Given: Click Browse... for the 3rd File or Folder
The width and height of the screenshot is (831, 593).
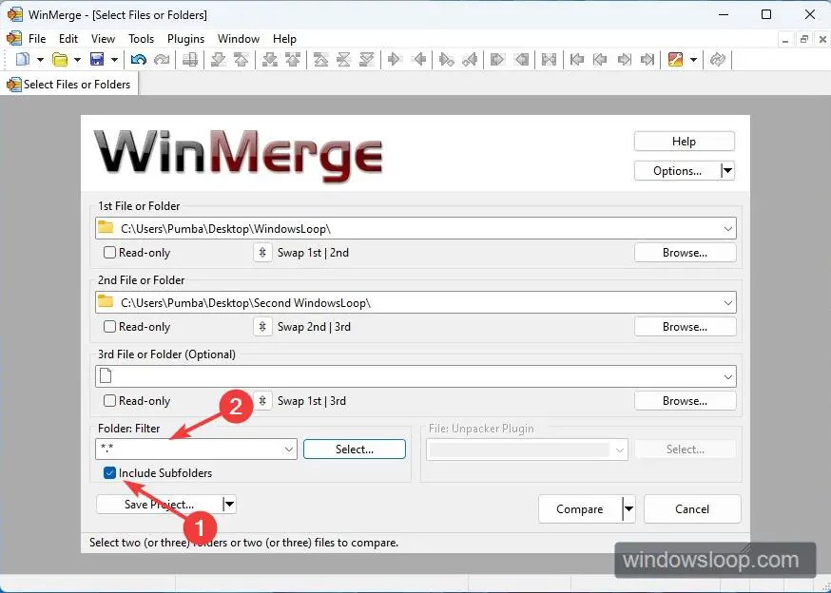Looking at the screenshot, I should (685, 401).
